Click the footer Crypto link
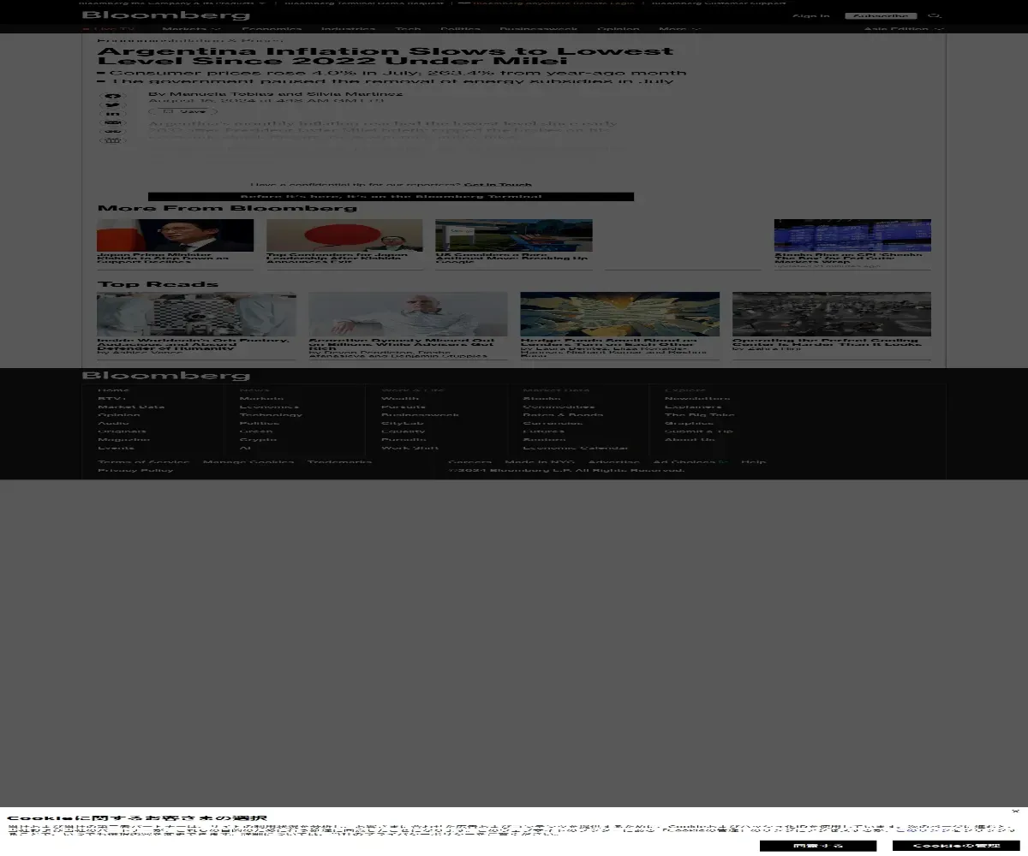The image size is (1028, 856). (x=258, y=440)
